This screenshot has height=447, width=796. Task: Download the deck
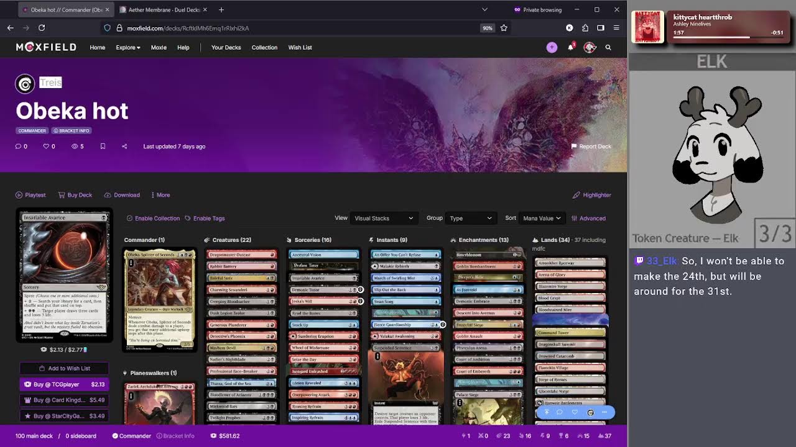coord(122,195)
